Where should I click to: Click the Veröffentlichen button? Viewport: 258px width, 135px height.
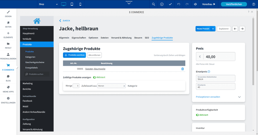234,4
